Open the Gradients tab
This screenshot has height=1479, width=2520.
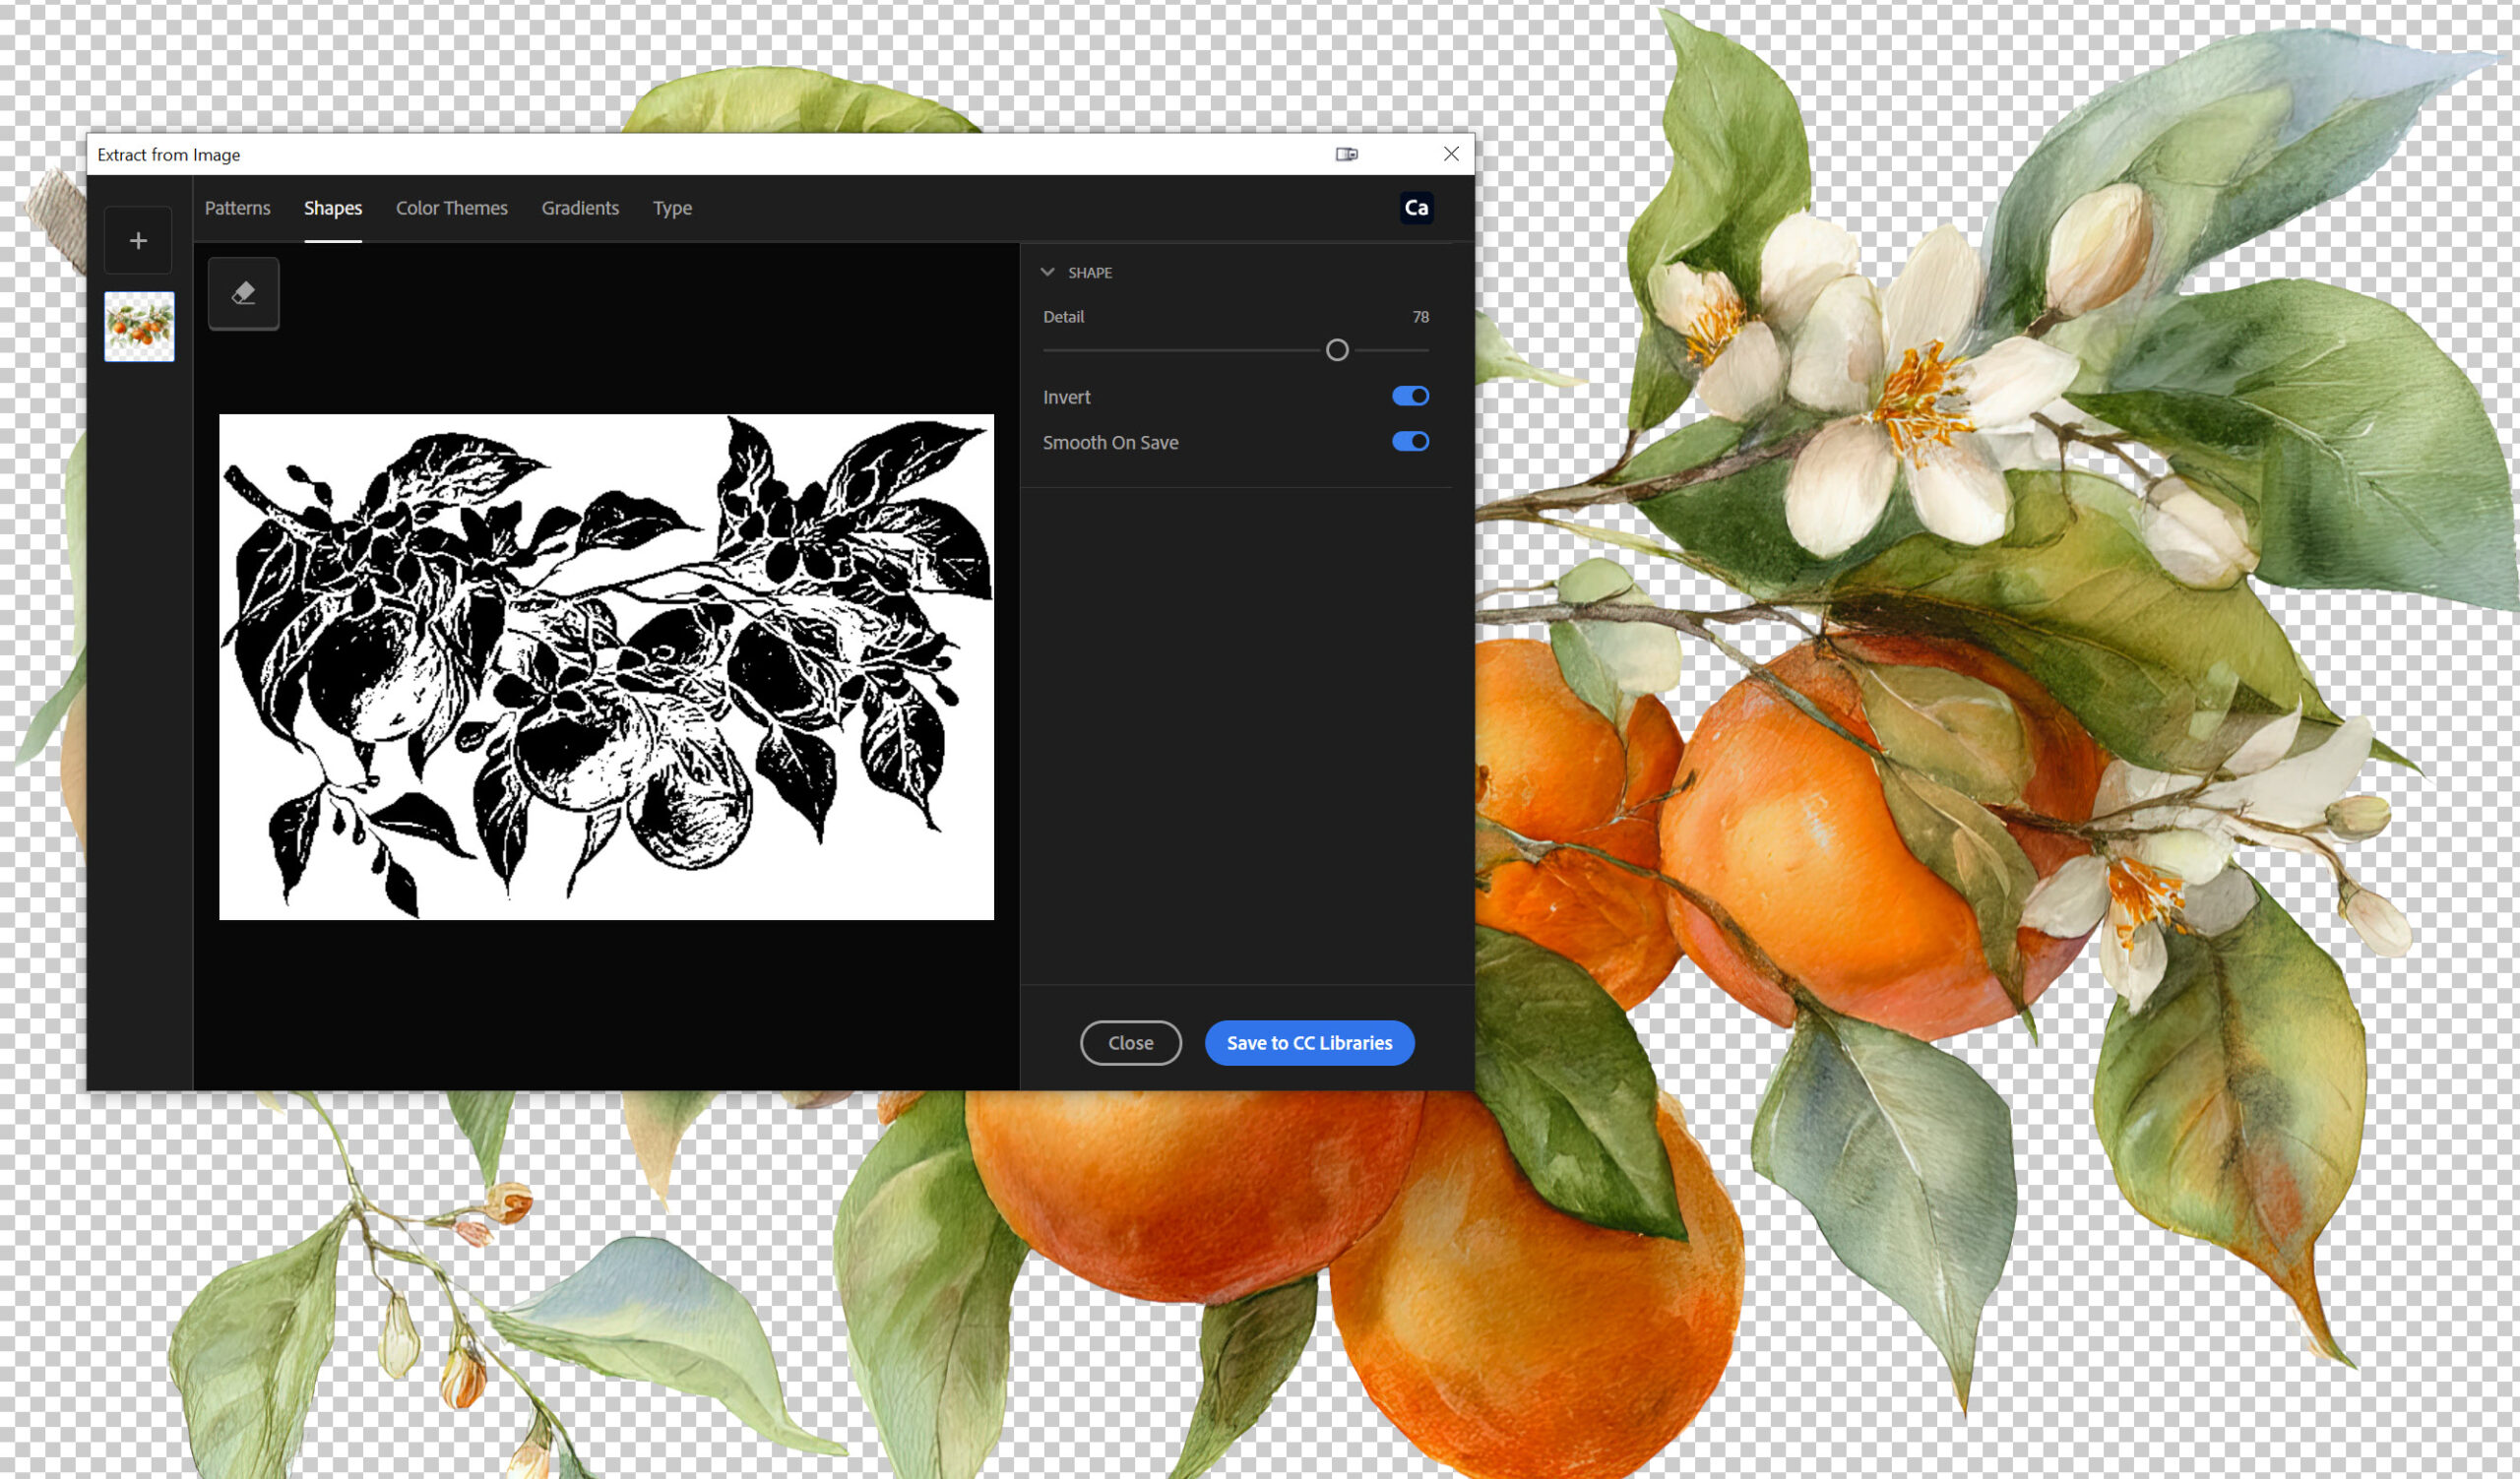(x=580, y=208)
